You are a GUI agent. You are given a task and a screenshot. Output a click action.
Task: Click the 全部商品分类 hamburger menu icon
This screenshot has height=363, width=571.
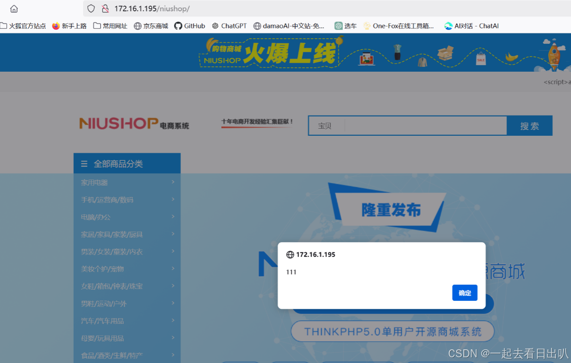(84, 164)
